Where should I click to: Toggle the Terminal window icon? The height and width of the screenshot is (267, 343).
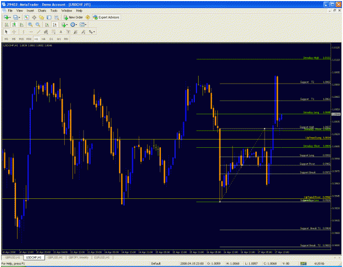49,17
